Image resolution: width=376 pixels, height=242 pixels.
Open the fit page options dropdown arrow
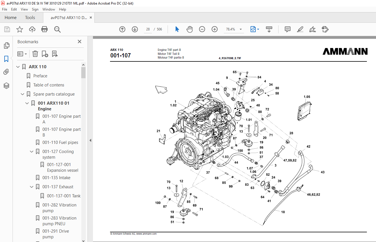click(x=258, y=29)
